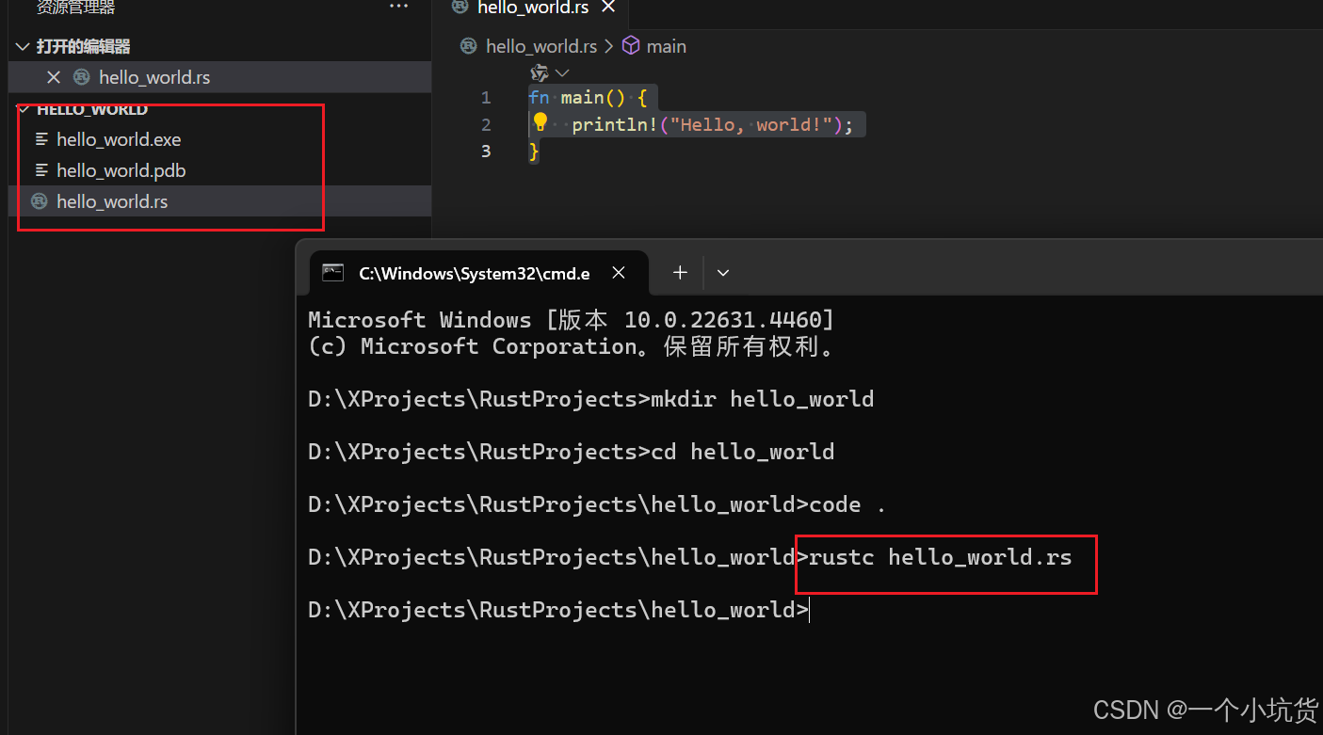
Task: Select the cmd.exe terminal tab
Action: [x=479, y=273]
